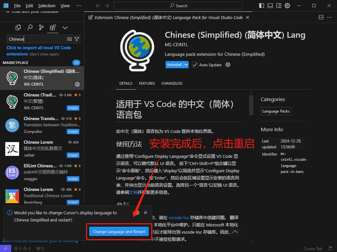Switch to the CHANGELOG tab
This screenshot has height=252, width=337.
pyautogui.click(x=172, y=83)
